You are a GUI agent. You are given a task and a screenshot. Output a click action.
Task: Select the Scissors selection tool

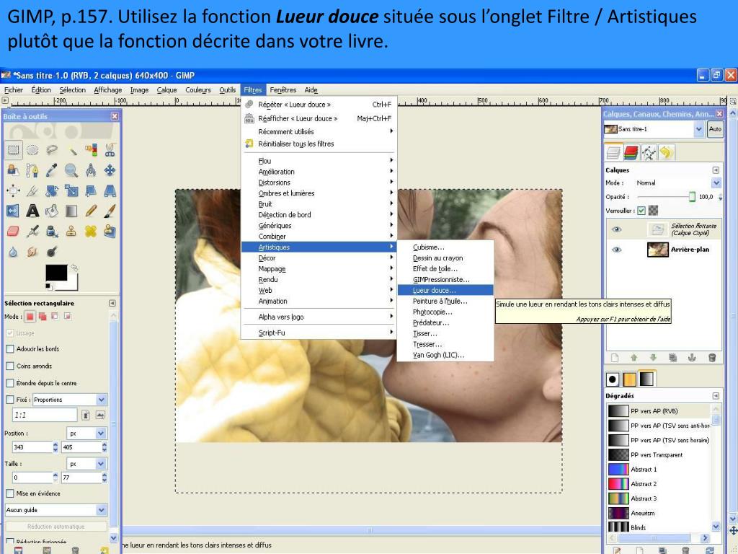point(110,150)
